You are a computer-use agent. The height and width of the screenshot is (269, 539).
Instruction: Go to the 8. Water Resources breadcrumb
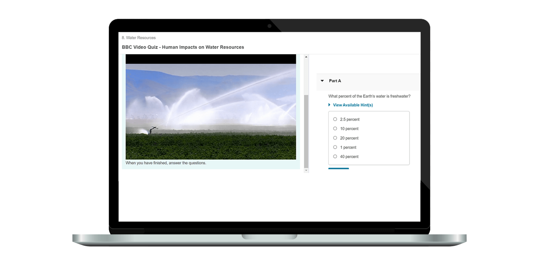139,38
